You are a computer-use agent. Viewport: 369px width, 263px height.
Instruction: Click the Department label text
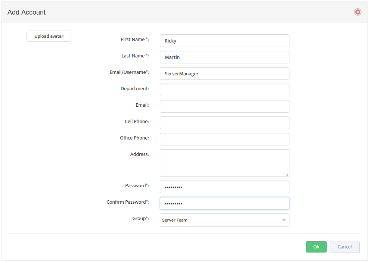[134, 89]
